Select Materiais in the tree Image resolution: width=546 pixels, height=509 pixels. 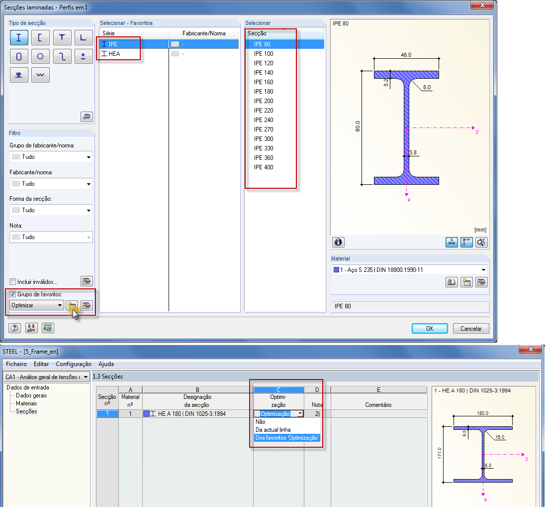click(x=26, y=403)
